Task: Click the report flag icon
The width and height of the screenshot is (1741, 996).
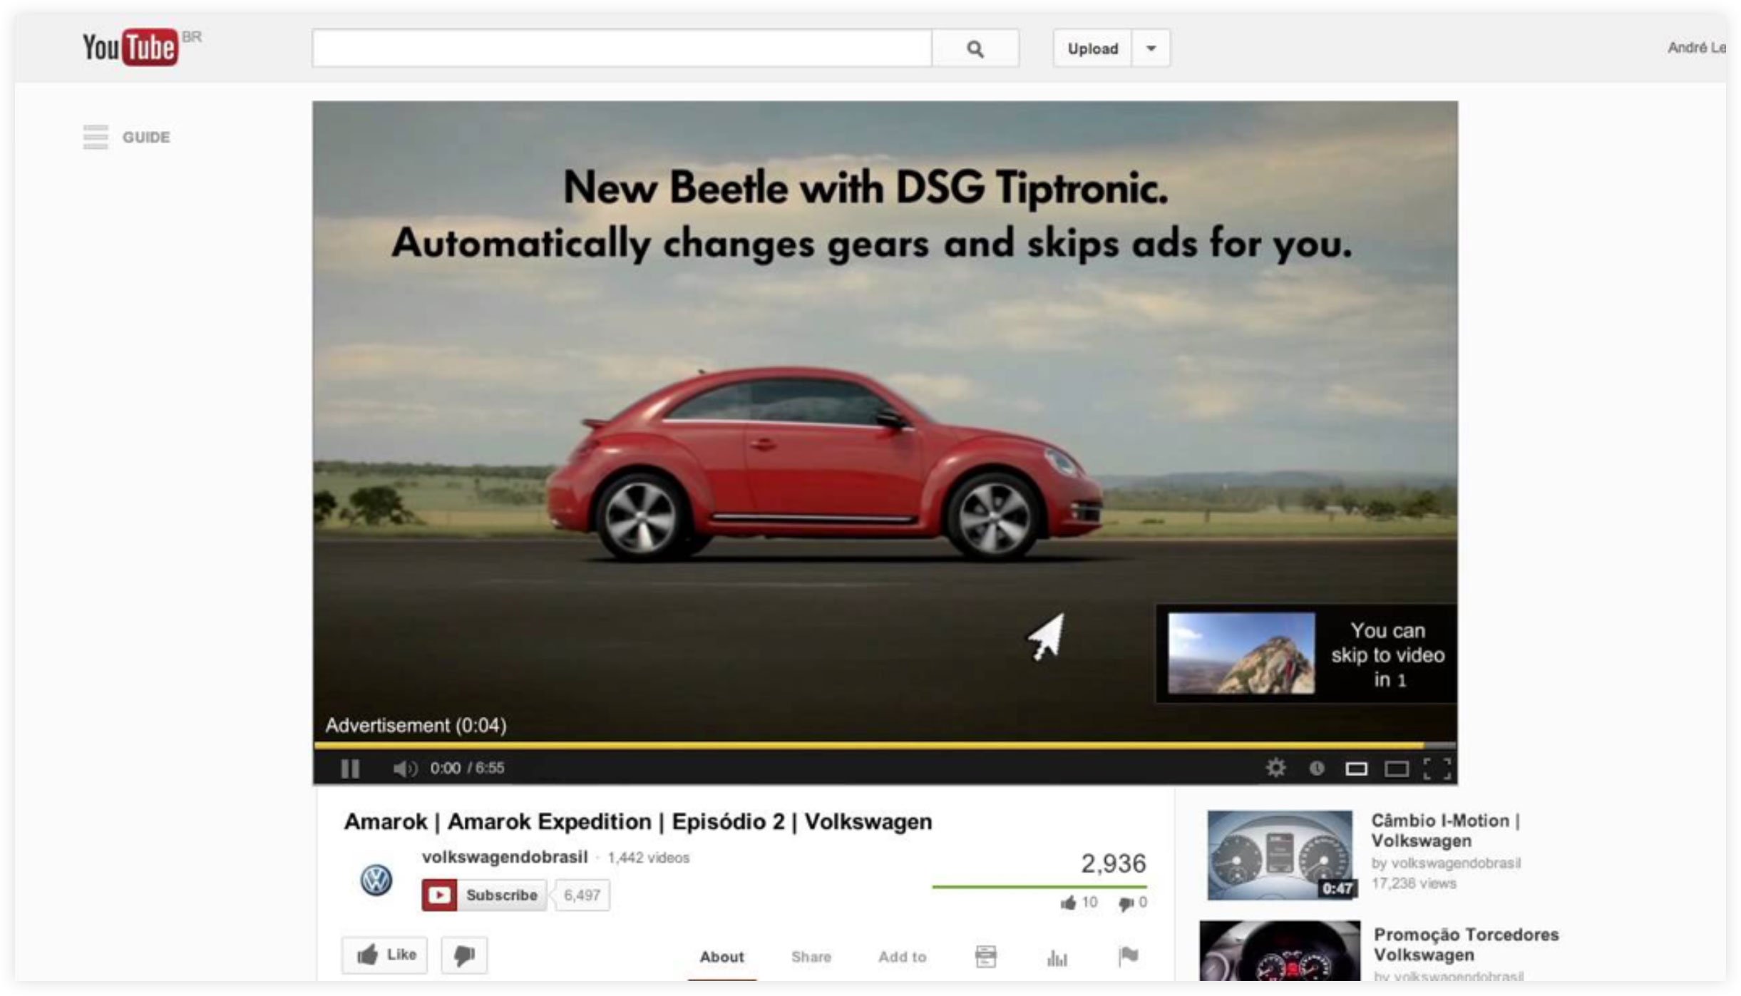Action: pyautogui.click(x=1129, y=956)
